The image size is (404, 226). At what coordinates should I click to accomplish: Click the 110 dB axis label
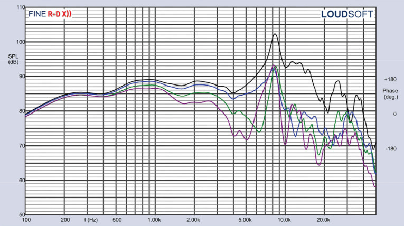tap(20, 7)
